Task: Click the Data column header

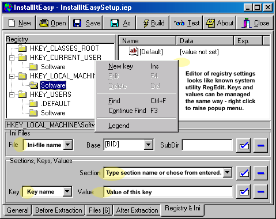Action: pyautogui.click(x=205, y=41)
